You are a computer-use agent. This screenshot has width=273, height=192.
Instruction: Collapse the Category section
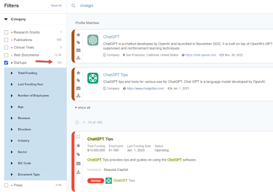[x=6, y=19]
